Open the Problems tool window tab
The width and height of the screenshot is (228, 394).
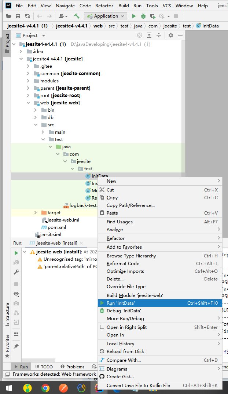(x=72, y=367)
